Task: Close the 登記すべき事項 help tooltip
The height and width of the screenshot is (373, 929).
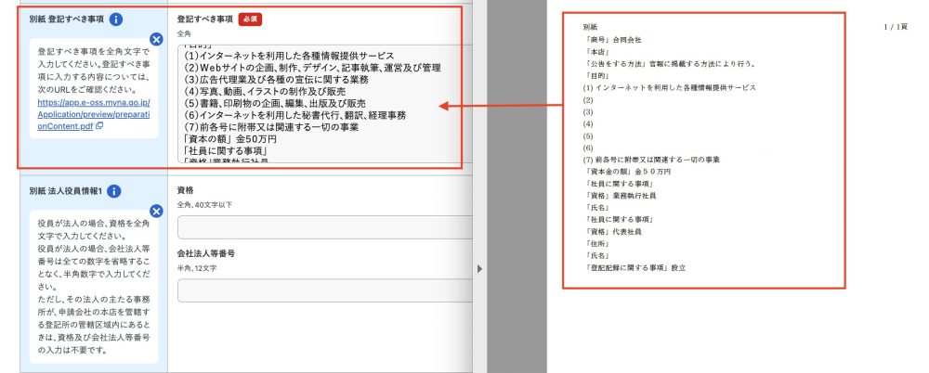Action: [x=156, y=39]
